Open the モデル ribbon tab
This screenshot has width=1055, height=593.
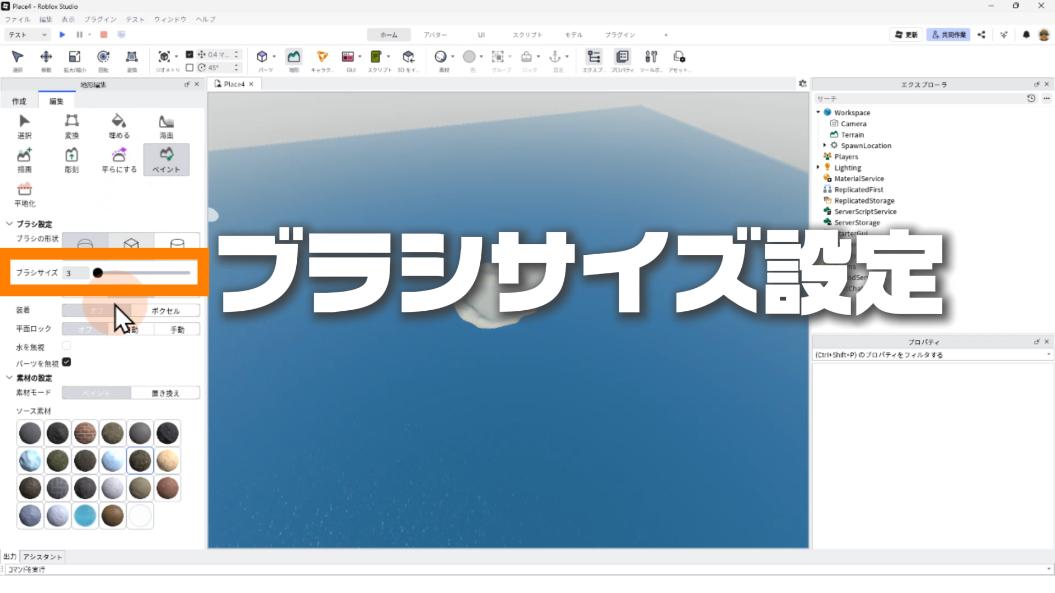pos(574,35)
